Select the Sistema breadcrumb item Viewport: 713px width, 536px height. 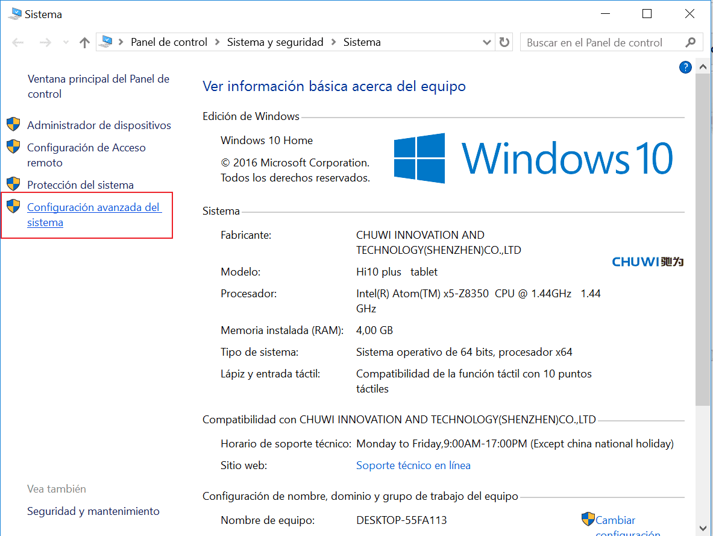click(x=362, y=42)
